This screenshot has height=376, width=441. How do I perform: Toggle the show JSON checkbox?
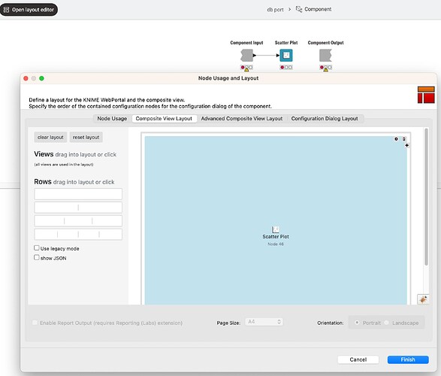click(37, 257)
